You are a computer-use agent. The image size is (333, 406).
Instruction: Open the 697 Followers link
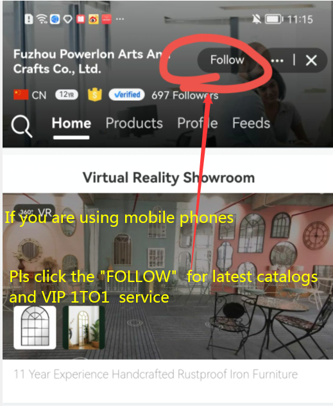point(185,95)
